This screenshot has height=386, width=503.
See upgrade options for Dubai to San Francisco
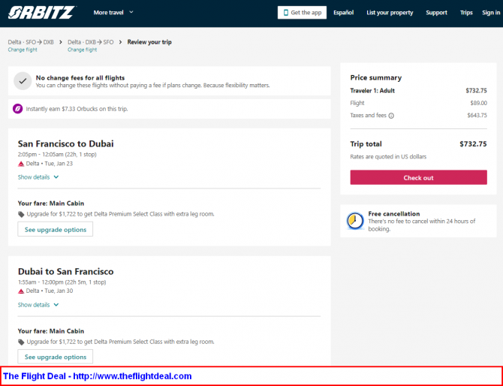pos(55,357)
